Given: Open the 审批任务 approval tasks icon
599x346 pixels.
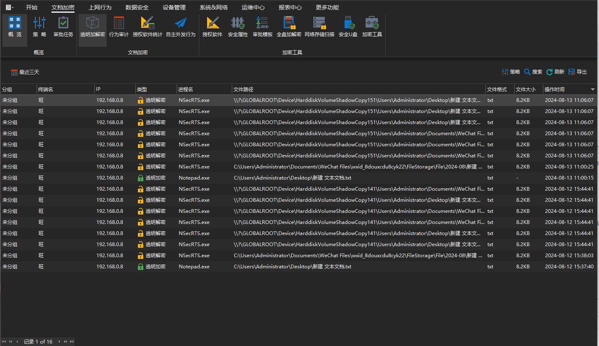Looking at the screenshot, I should point(63,27).
